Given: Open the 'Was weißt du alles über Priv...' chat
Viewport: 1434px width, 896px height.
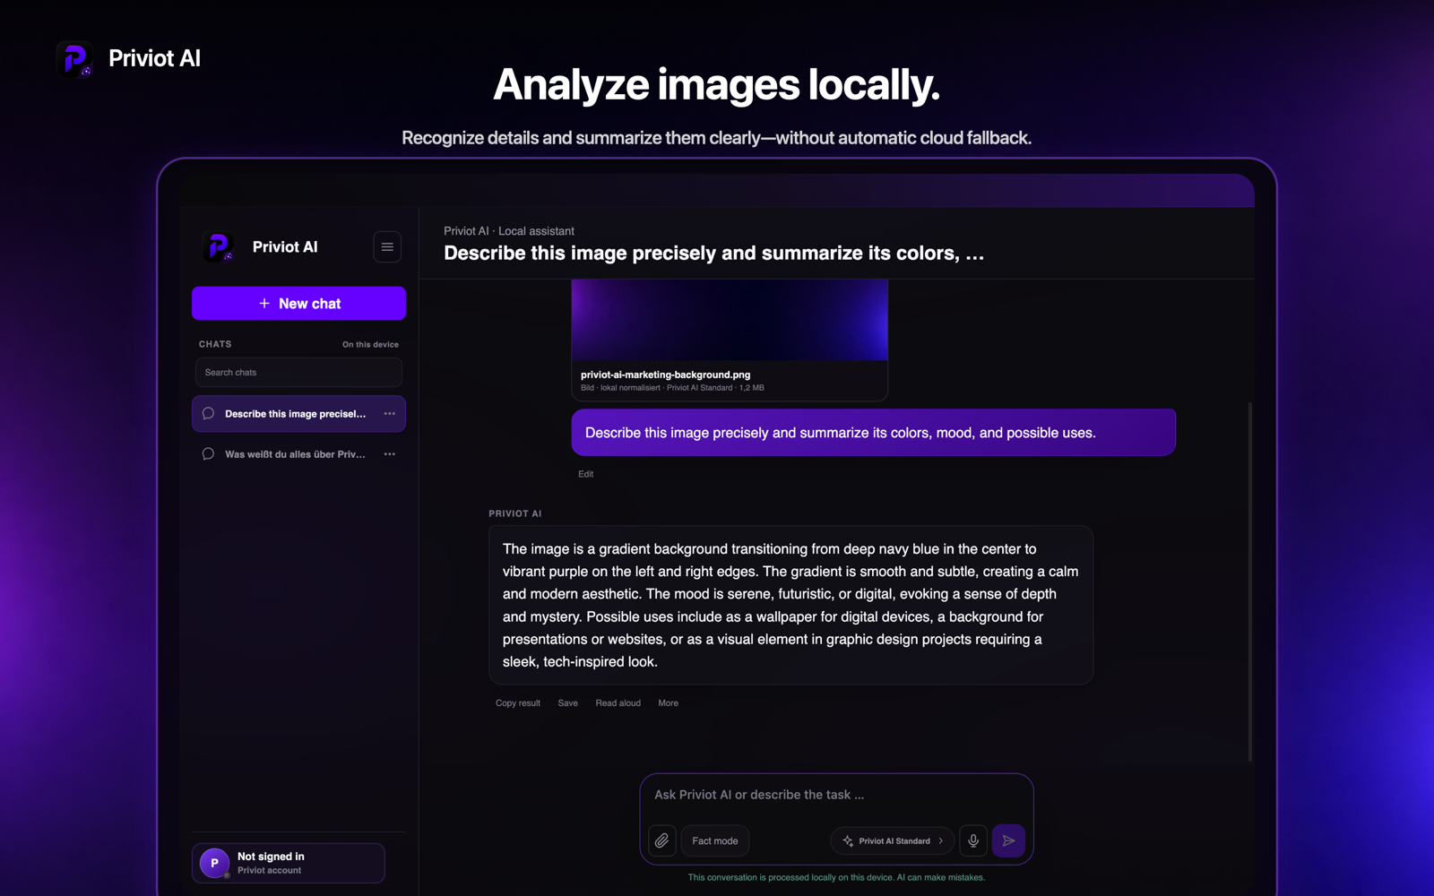Looking at the screenshot, I should [x=298, y=454].
